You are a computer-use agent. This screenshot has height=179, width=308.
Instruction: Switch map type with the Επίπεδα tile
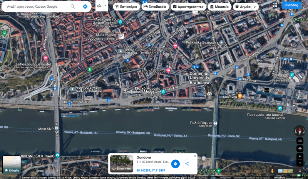[12, 165]
